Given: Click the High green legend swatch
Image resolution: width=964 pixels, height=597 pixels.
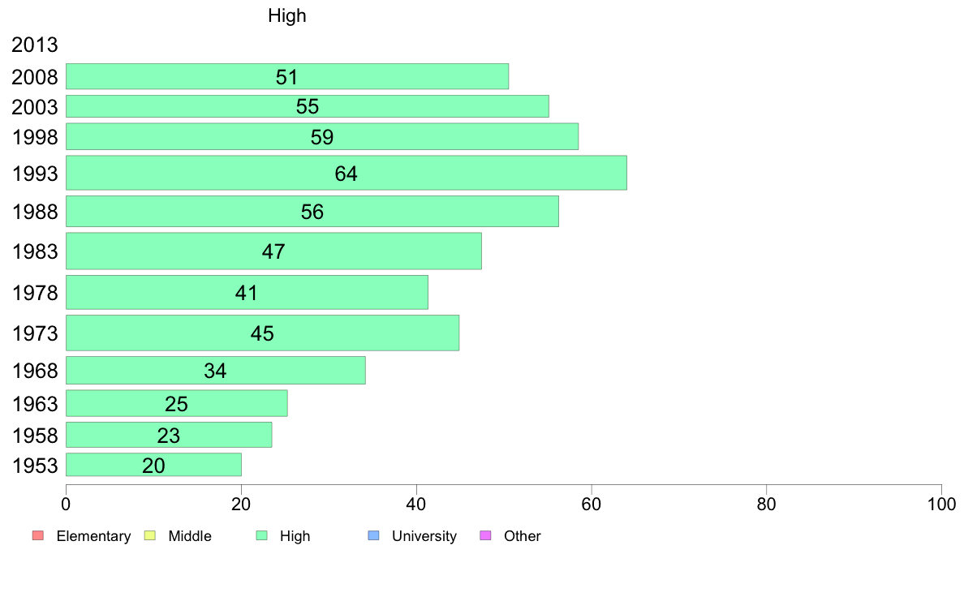Looking at the screenshot, I should coord(262,535).
